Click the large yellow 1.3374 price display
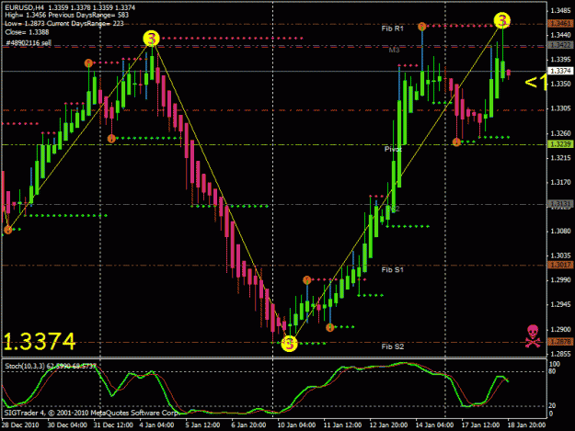Image resolution: width=575 pixels, height=431 pixels. pos(40,341)
